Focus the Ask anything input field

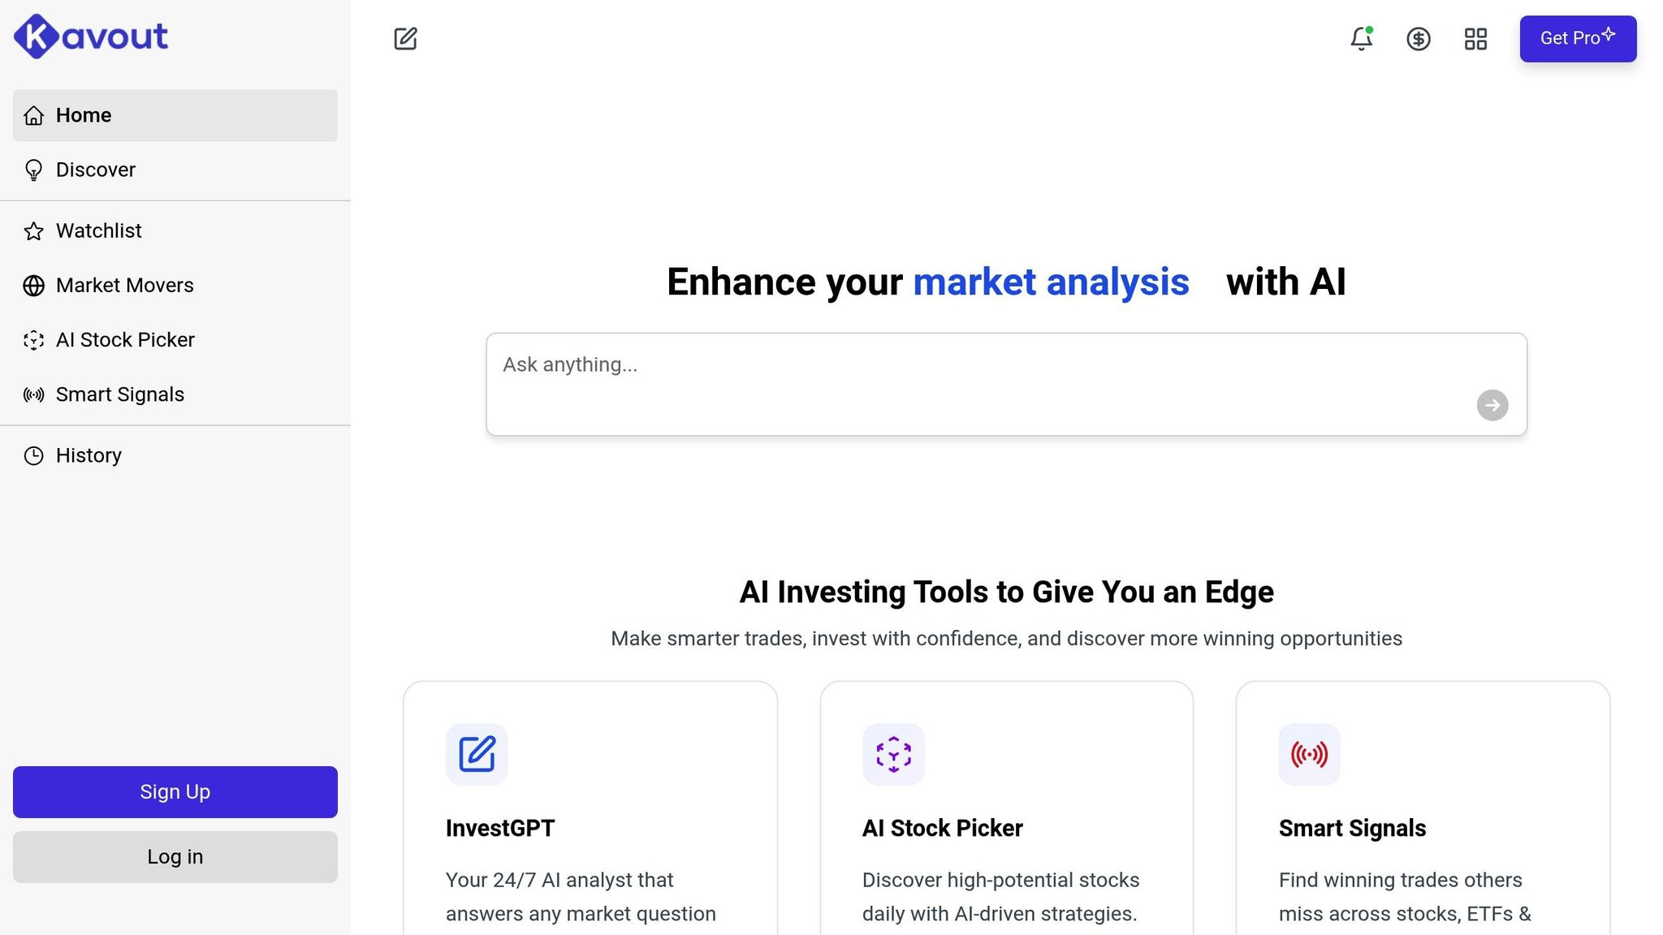(1006, 384)
